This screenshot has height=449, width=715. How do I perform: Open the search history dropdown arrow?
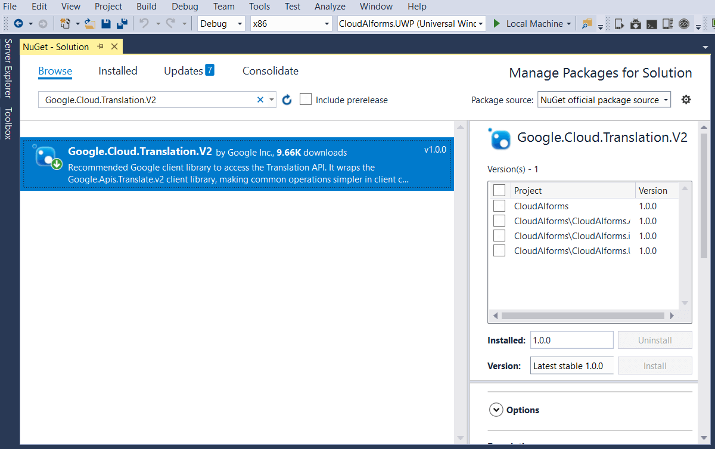point(272,100)
